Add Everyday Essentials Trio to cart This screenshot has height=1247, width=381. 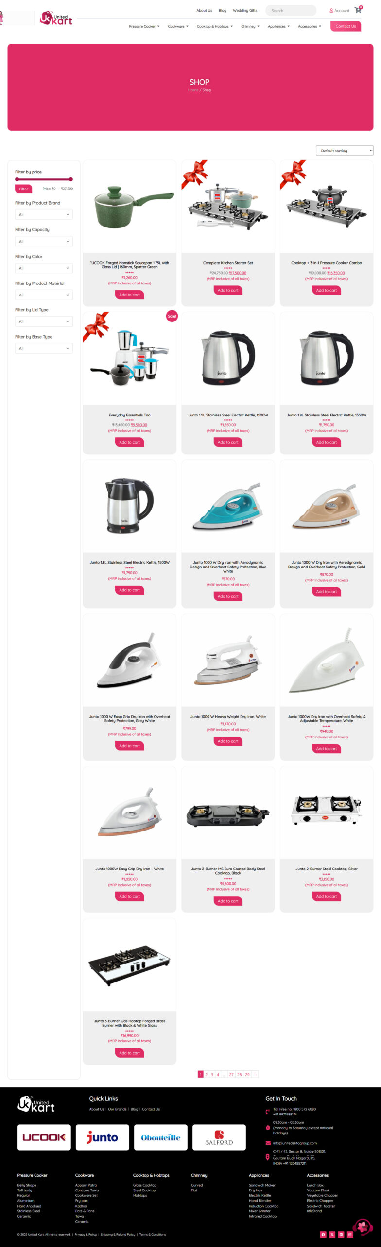pos(129,442)
